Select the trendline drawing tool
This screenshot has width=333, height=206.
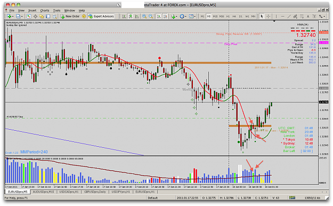pos(289,17)
